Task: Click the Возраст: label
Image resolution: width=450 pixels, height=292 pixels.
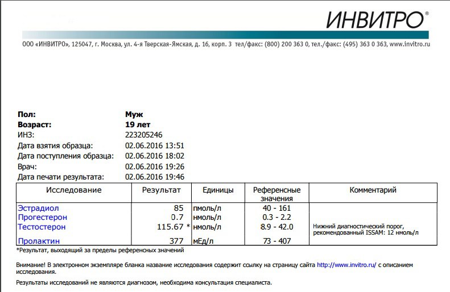Action: pyautogui.click(x=35, y=124)
